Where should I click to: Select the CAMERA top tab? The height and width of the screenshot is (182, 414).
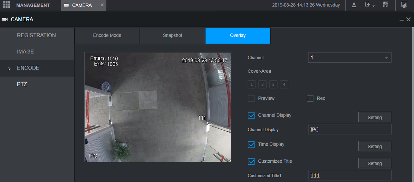84,5
